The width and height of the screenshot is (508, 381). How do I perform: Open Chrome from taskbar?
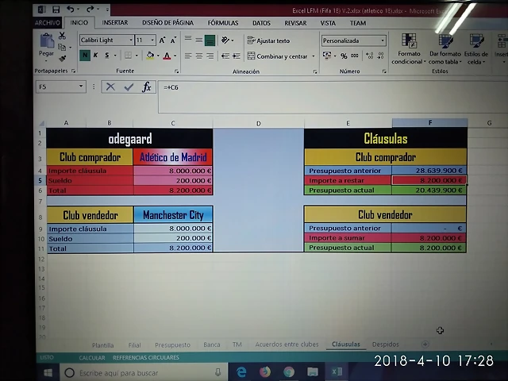point(289,372)
